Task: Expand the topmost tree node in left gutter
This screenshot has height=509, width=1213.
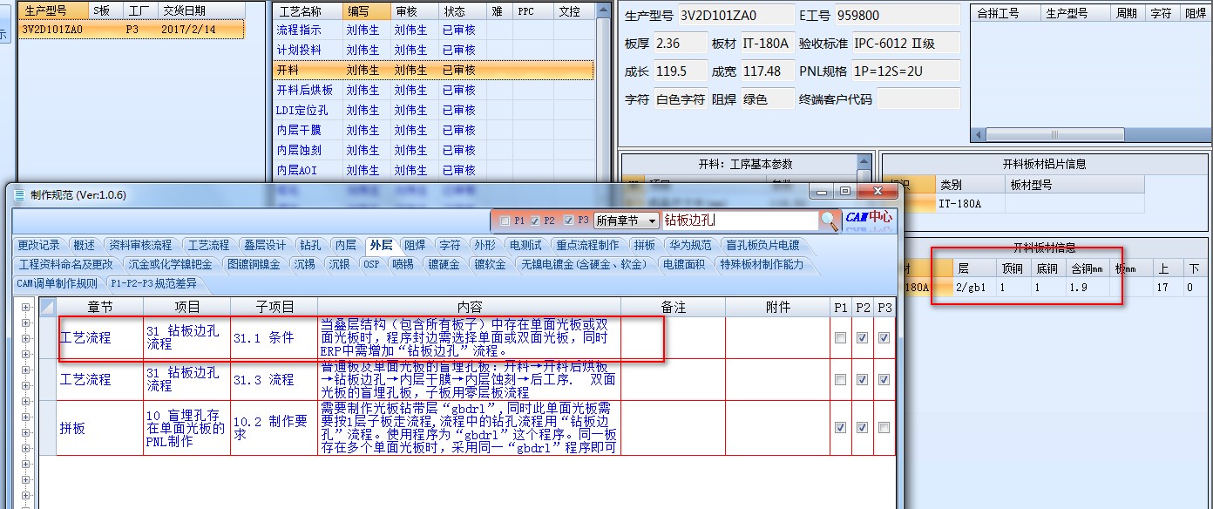Action: [26, 308]
